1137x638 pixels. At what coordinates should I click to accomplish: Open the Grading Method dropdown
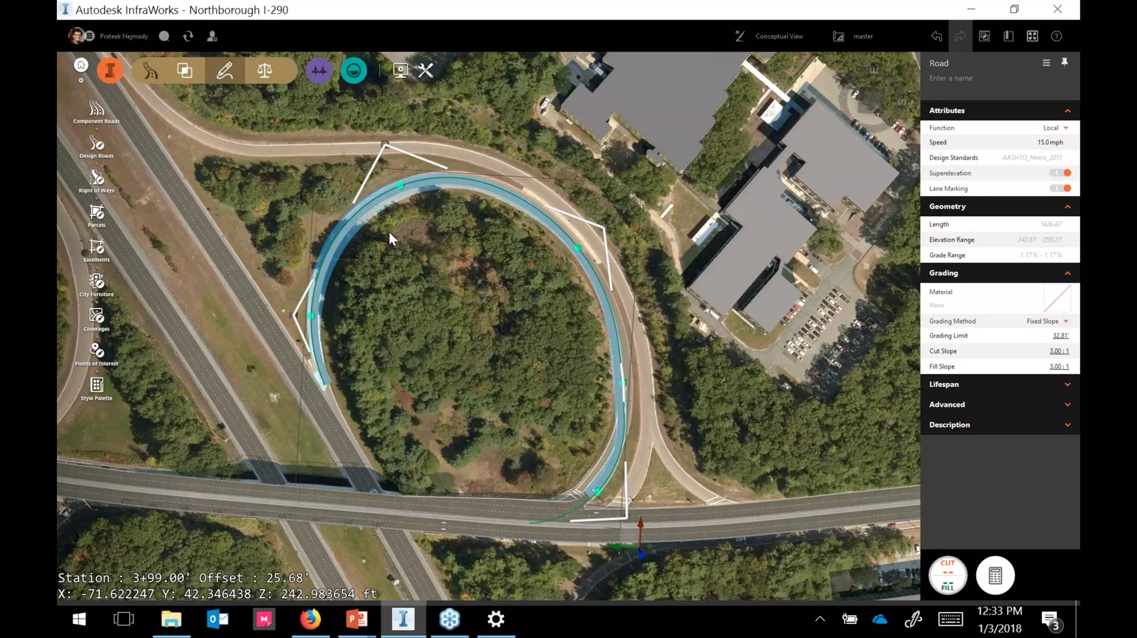(x=1048, y=321)
